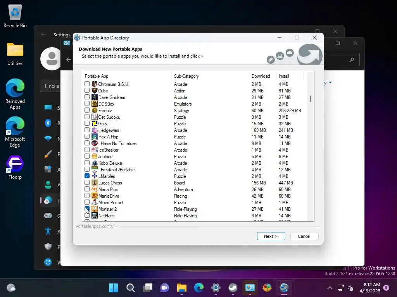Click the Settings user avatar
Viewport: 397px width, 297px height.
point(51,59)
